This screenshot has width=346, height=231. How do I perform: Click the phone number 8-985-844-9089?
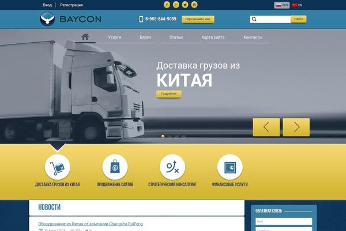161,19
